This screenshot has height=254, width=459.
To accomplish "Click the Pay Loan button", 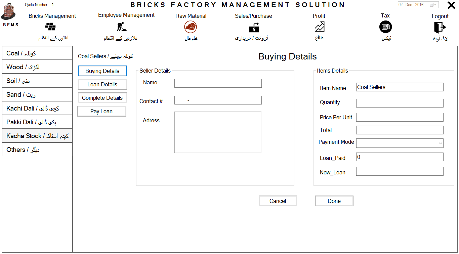I will point(102,111).
